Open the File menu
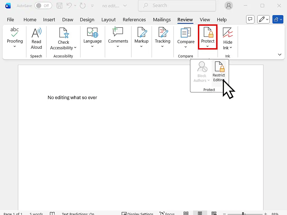The image size is (287, 215). 10,20
